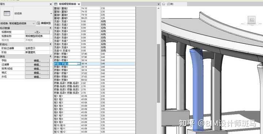
Task: Click 编辑... button for 外观
Action: [37, 77]
